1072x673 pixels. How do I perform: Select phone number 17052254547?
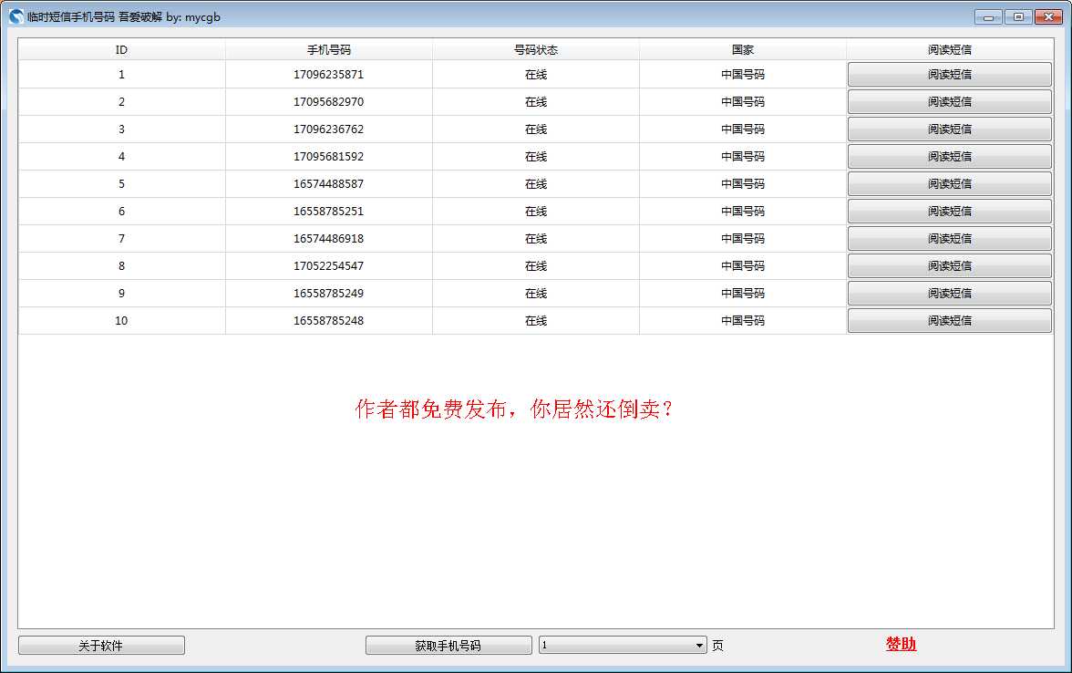[x=329, y=266]
